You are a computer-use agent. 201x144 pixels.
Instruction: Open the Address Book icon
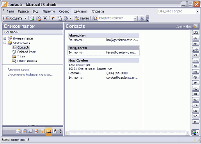(x=95, y=18)
